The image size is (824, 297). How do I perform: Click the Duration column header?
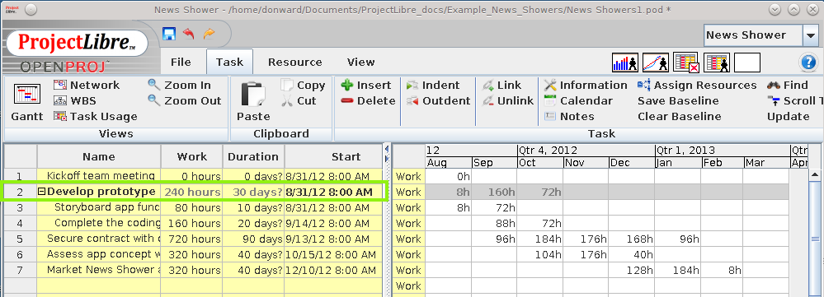tap(254, 156)
